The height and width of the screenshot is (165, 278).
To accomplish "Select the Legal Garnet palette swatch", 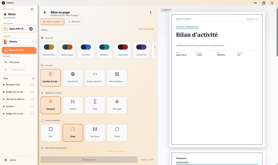I will click(123, 50).
